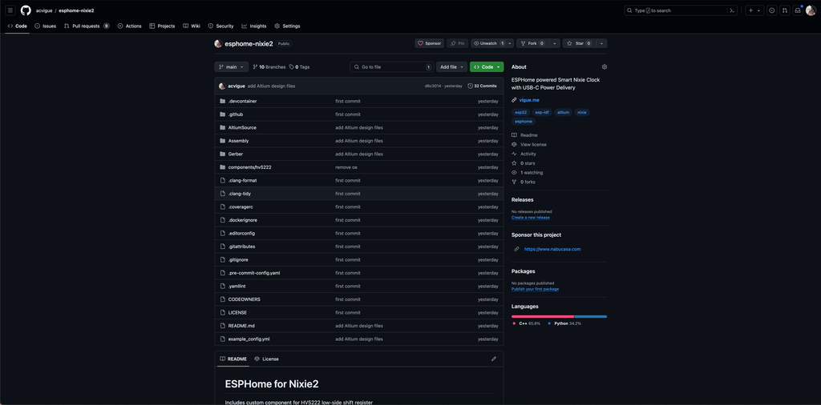Click the nixie topic tag
The height and width of the screenshot is (405, 821).
coord(582,112)
